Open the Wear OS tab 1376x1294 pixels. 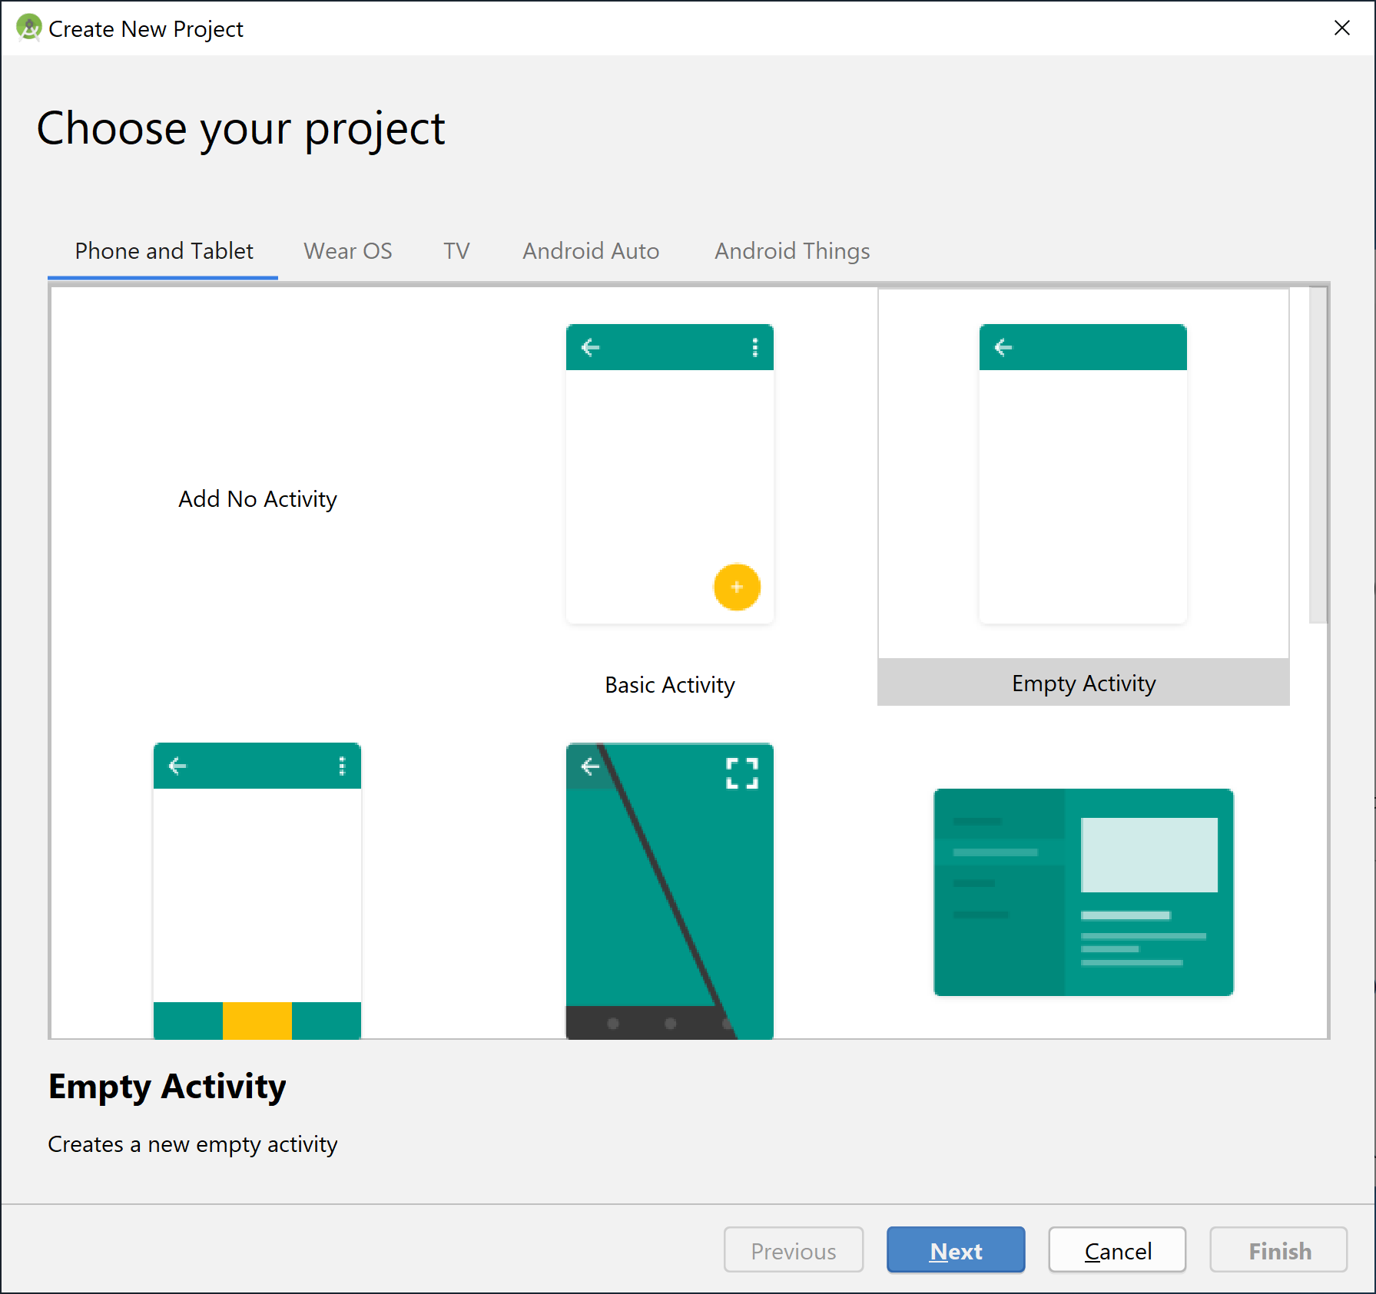(348, 251)
